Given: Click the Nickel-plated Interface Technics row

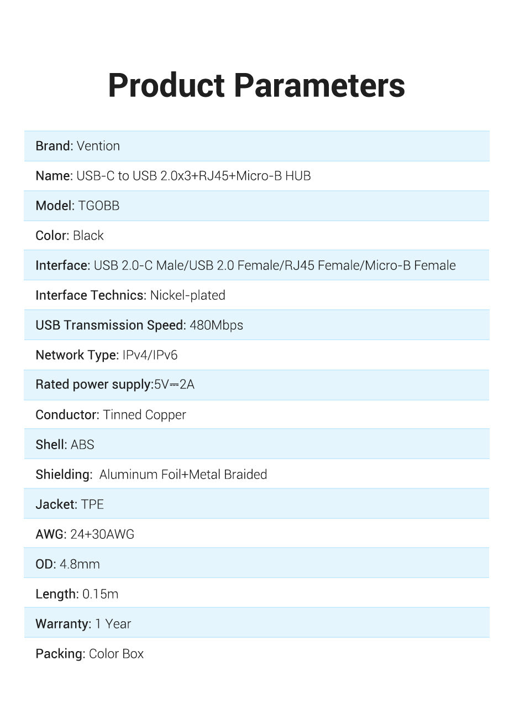Looking at the screenshot, I should (130, 295).
